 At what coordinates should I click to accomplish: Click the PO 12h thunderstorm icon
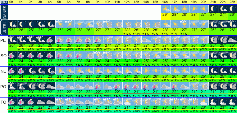click(127, 86)
